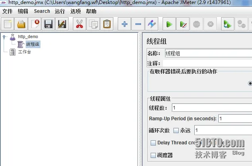Click the Save As icon with pencil
Viewport: 252px width, 166px height.
pyautogui.click(x=62, y=24)
